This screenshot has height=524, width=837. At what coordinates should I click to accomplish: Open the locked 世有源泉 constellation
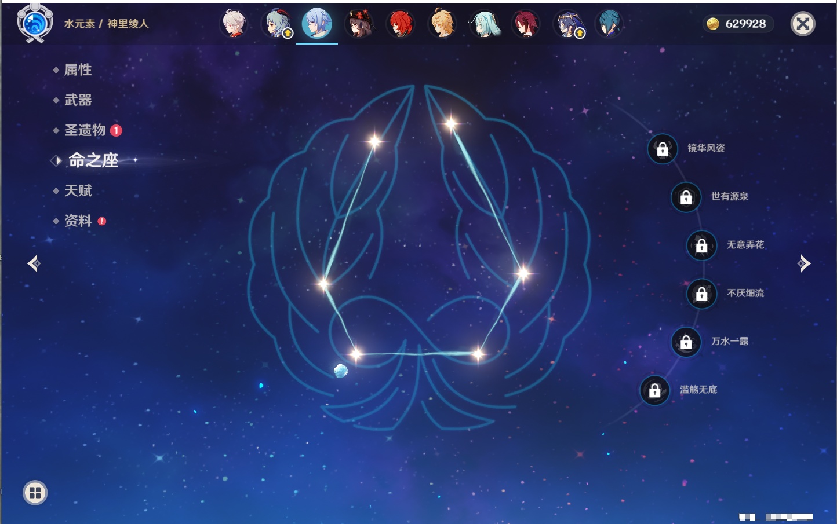point(686,197)
